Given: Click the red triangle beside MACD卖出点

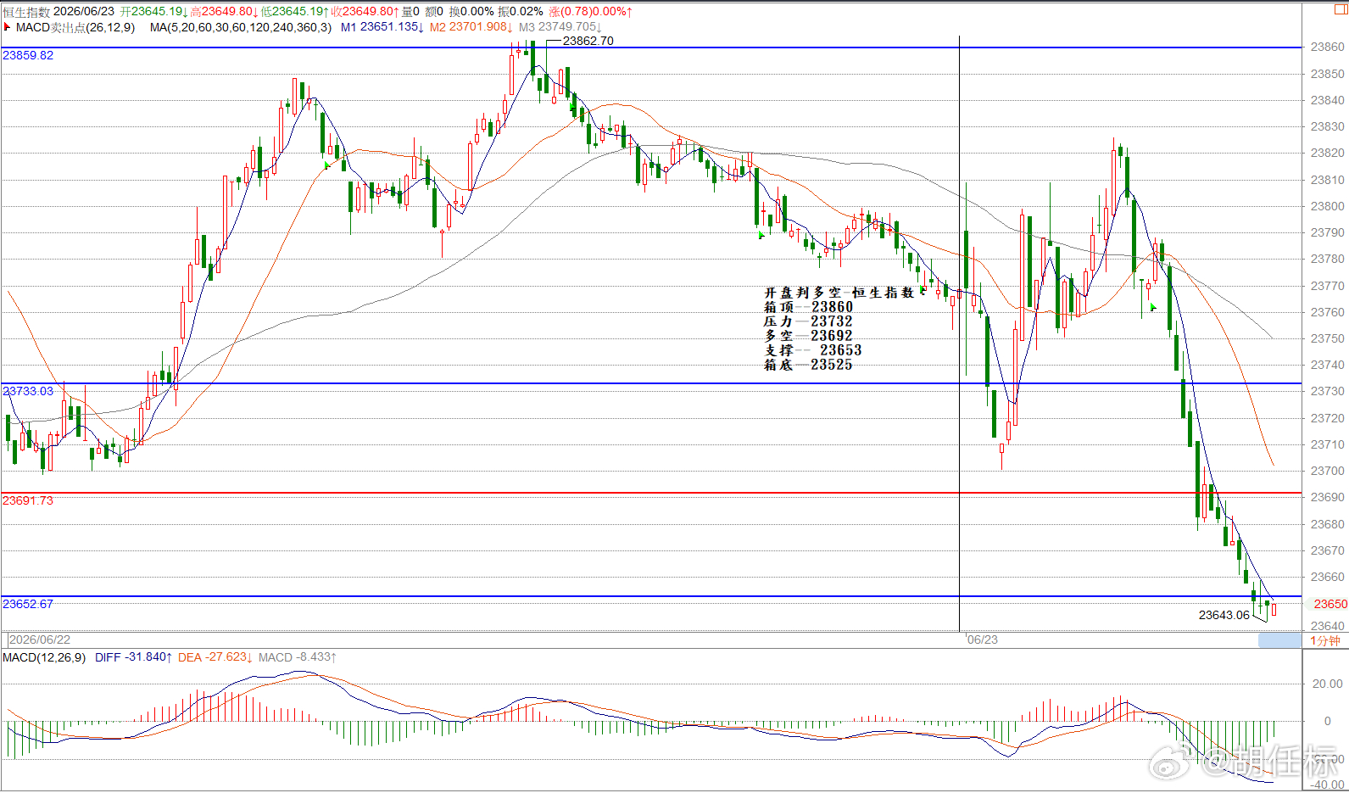Looking at the screenshot, I should click(x=7, y=27).
